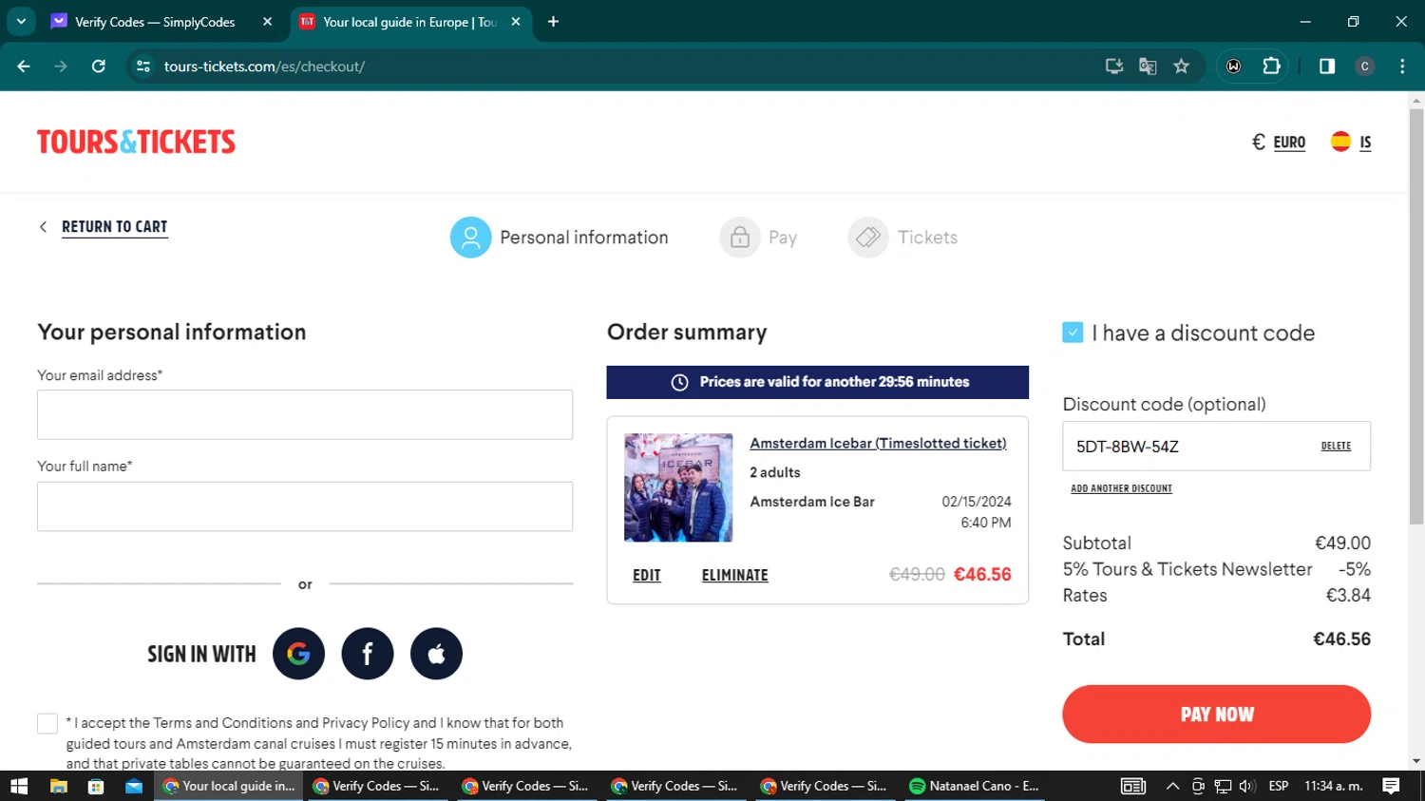Open Chrome side panel icon
The height and width of the screenshot is (801, 1425).
pos(1327,67)
